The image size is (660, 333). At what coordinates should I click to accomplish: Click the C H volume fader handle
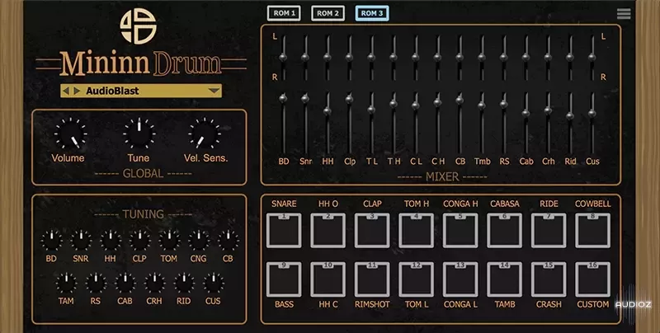[x=437, y=101]
